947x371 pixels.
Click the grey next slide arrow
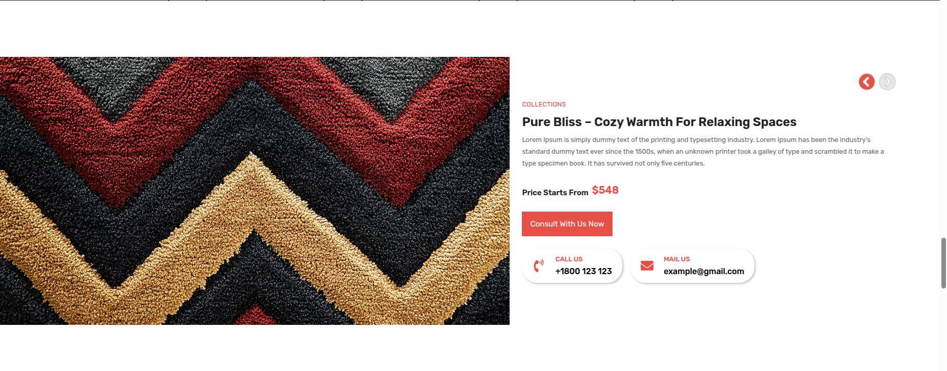[887, 81]
